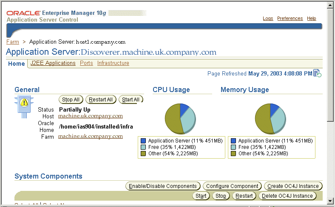Click olive Other swatch in Memory legend
The width and height of the screenshot is (335, 207).
click(x=233, y=154)
